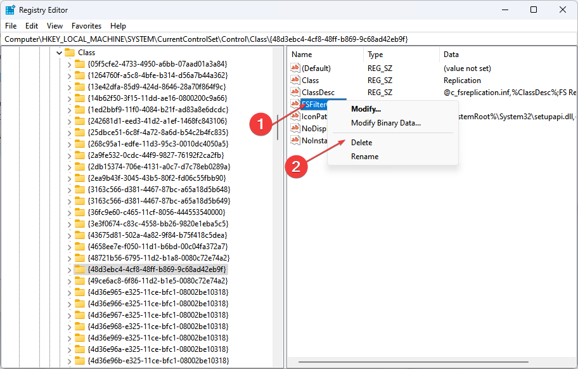This screenshot has height=369, width=578.
Task: Click the ab icon next to ClassDesc
Action: (x=295, y=93)
